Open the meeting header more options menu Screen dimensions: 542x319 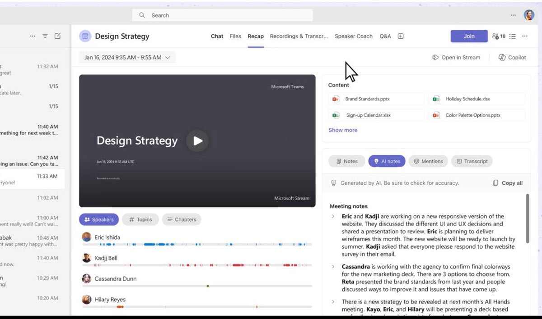point(524,36)
